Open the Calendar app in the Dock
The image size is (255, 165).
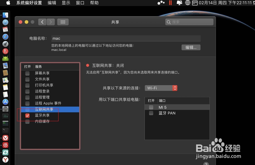[5, 29]
